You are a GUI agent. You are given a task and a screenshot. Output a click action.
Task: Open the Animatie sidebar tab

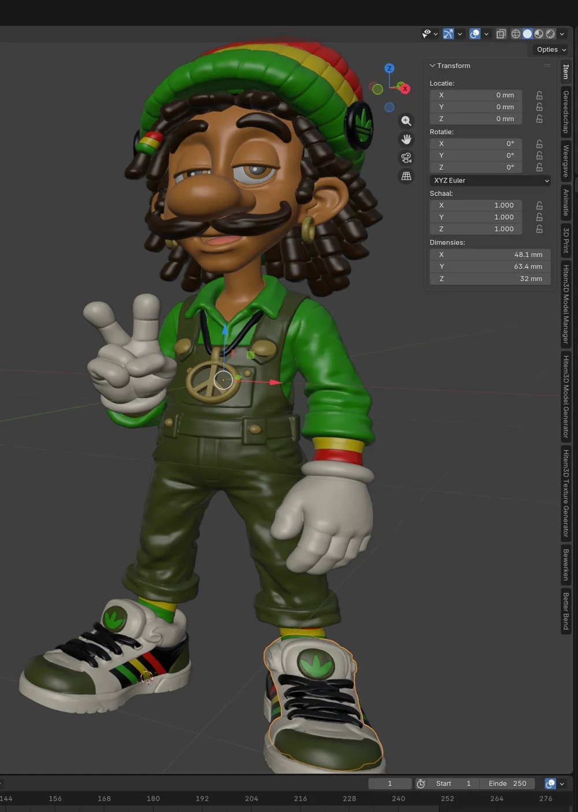coord(566,203)
